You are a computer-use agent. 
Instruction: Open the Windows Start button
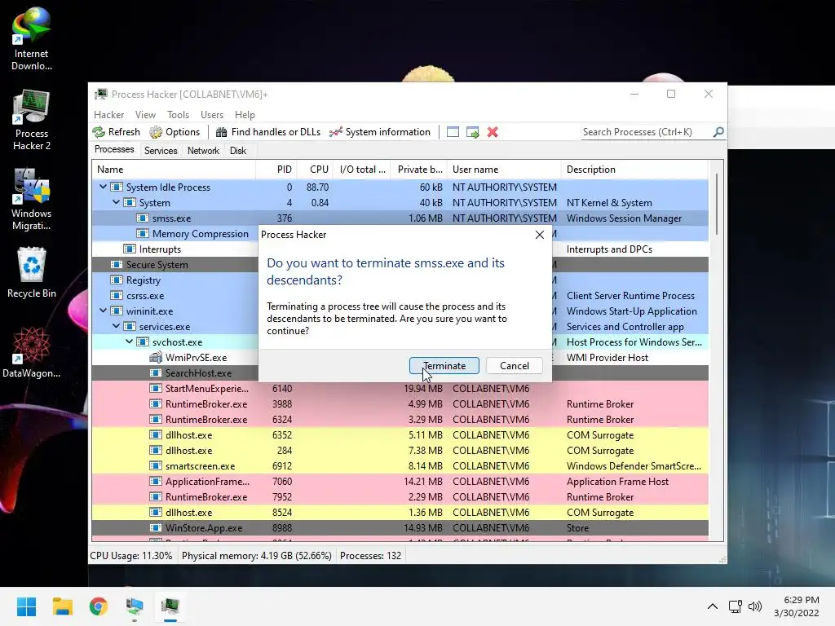click(x=26, y=606)
